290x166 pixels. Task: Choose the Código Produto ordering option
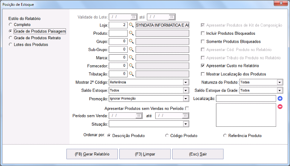167,135
